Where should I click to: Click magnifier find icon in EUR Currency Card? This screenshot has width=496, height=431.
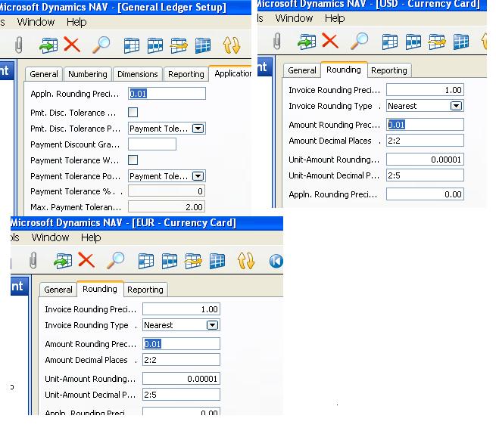click(x=115, y=261)
